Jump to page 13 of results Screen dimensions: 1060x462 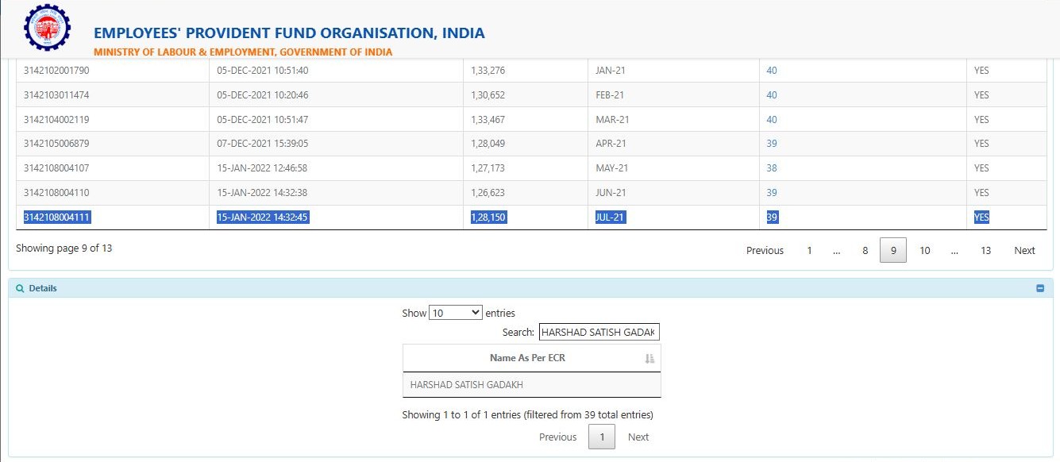point(985,251)
